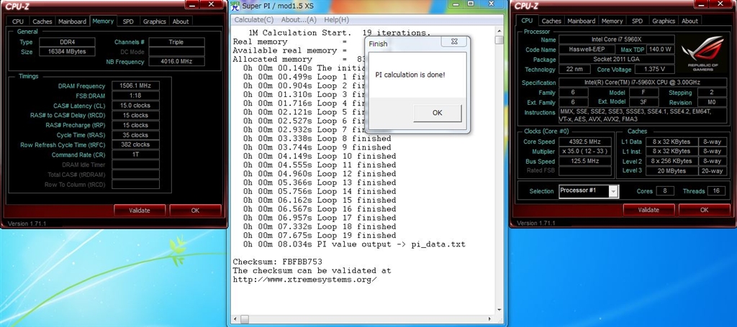Click Validate in left CPU-Z window
The width and height of the screenshot is (737, 327).
tap(139, 211)
